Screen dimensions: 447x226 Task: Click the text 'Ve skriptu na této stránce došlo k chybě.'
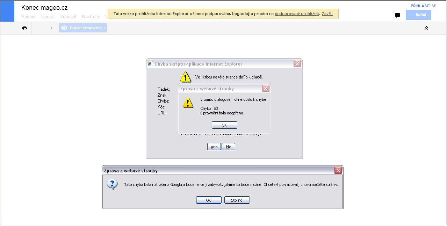(229, 77)
